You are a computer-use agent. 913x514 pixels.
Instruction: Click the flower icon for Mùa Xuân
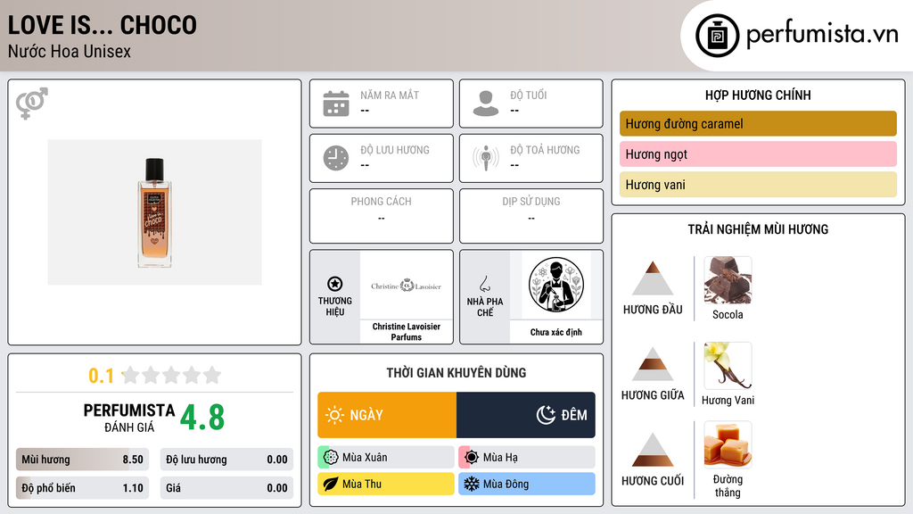331,458
